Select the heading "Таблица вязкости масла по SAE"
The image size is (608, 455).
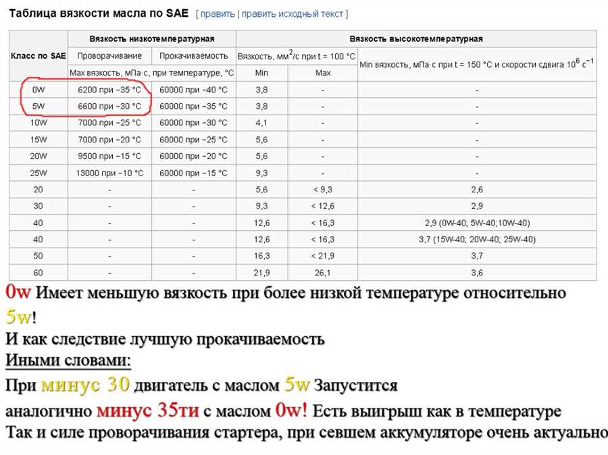click(x=99, y=14)
